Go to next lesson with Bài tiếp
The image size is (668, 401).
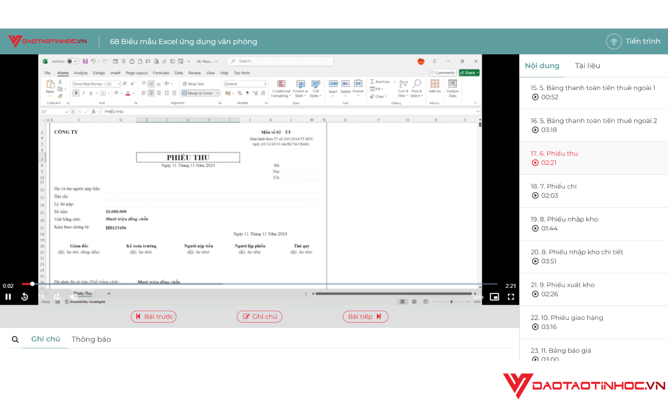click(365, 317)
